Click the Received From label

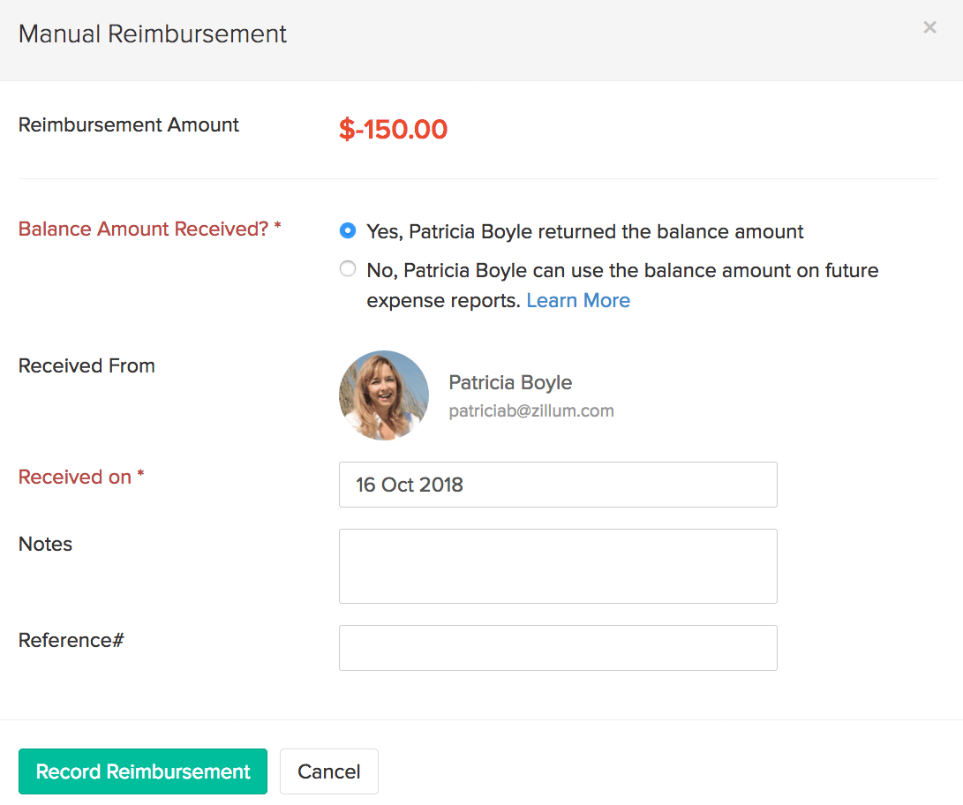[x=87, y=365]
